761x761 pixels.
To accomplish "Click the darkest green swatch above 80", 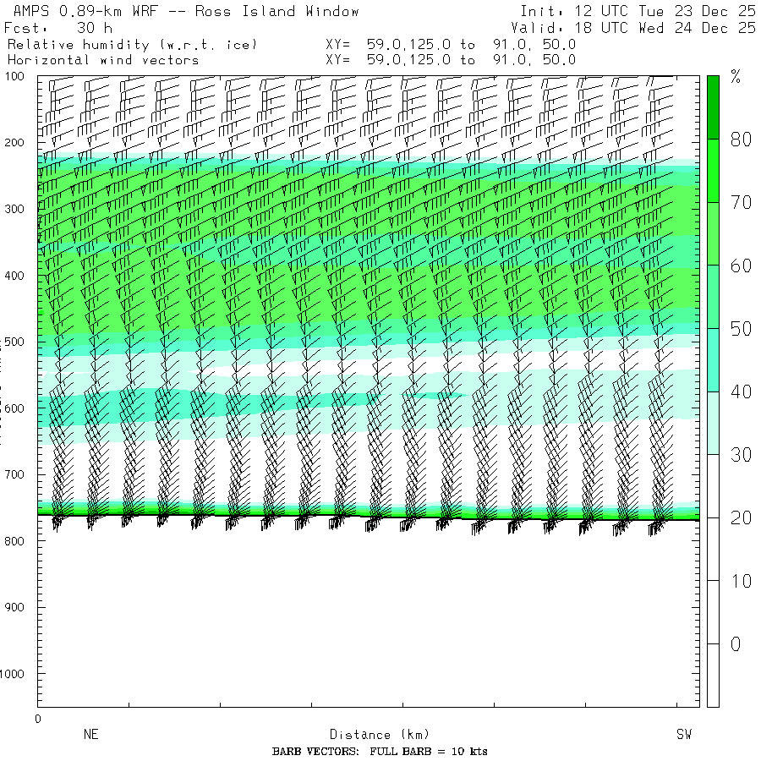I will (x=713, y=107).
